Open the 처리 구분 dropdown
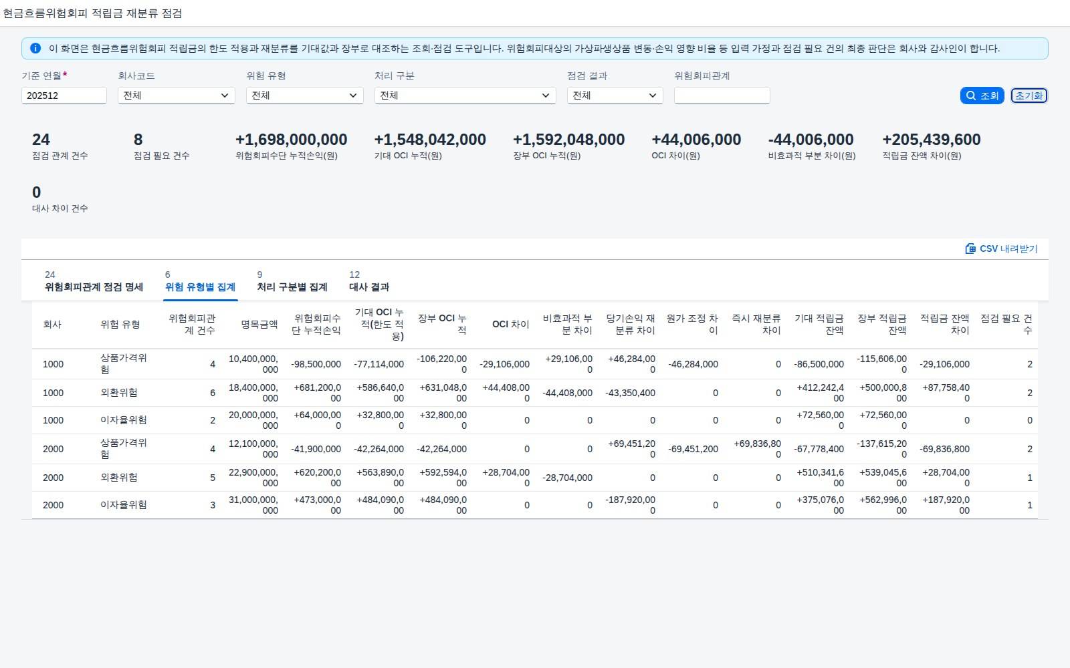 tap(465, 96)
